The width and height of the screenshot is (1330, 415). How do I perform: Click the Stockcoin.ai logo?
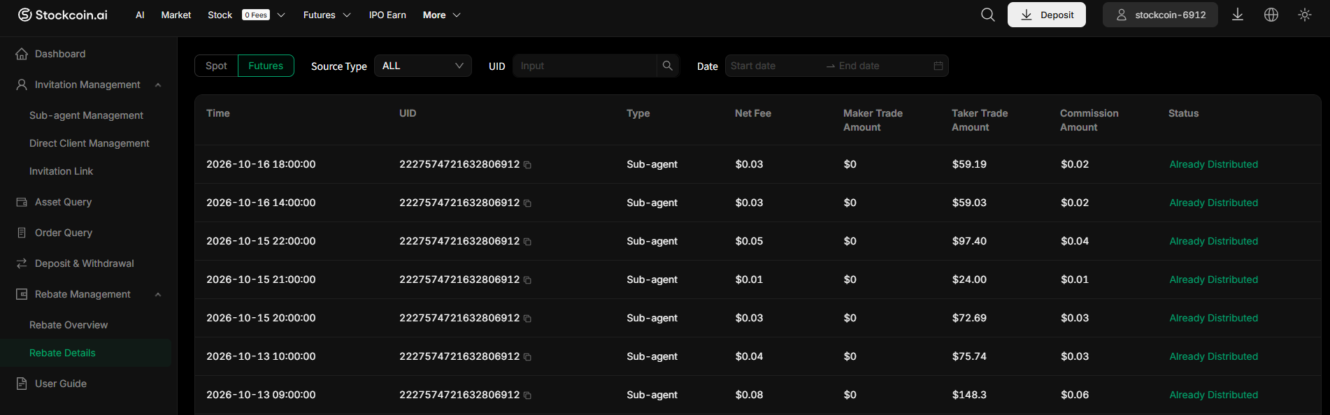coord(63,15)
